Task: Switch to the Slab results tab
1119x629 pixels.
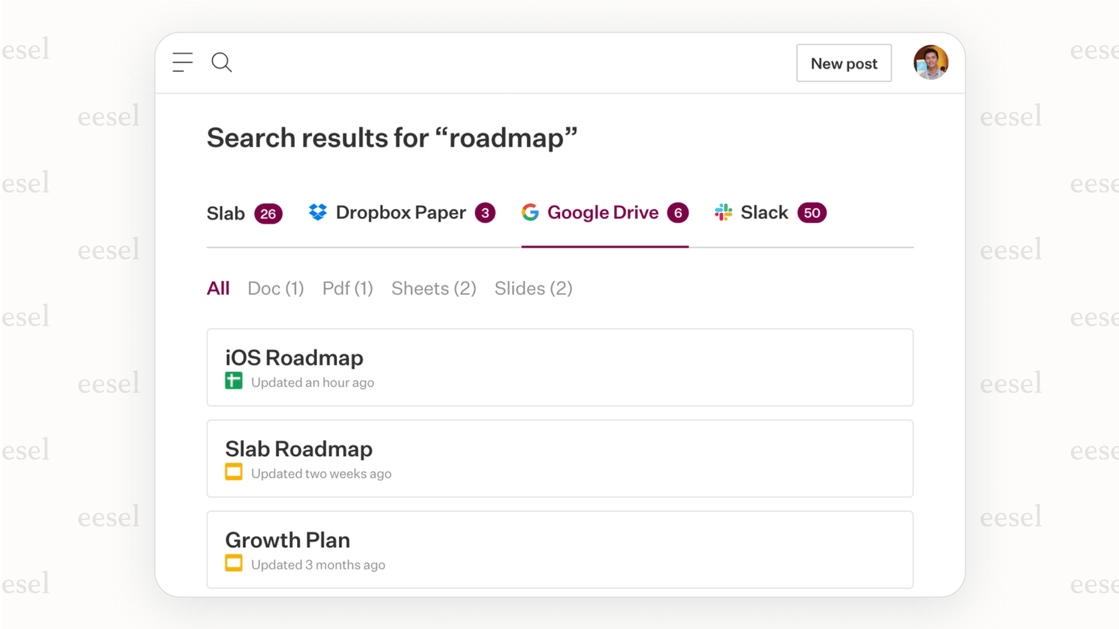Action: click(226, 213)
